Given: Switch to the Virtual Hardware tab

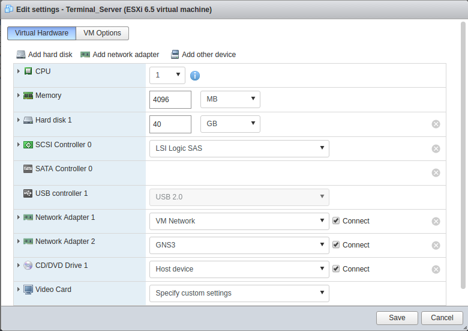Looking at the screenshot, I should [41, 33].
